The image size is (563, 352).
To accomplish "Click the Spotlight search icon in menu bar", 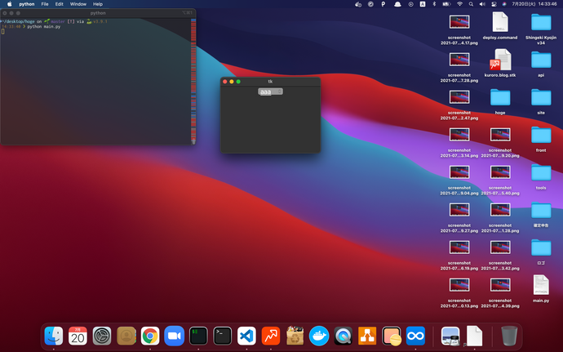I will (x=471, y=4).
